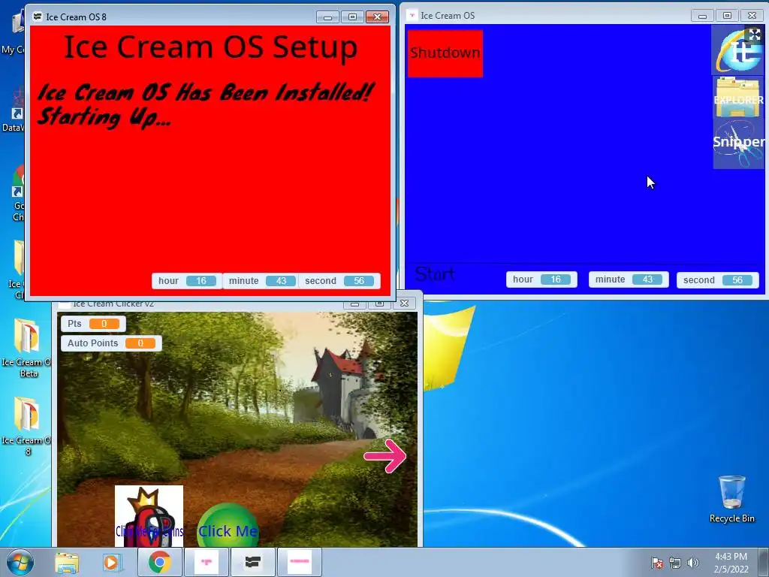The width and height of the screenshot is (769, 577).
Task: Minimize the blue Ice Cream OS window
Action: click(702, 16)
